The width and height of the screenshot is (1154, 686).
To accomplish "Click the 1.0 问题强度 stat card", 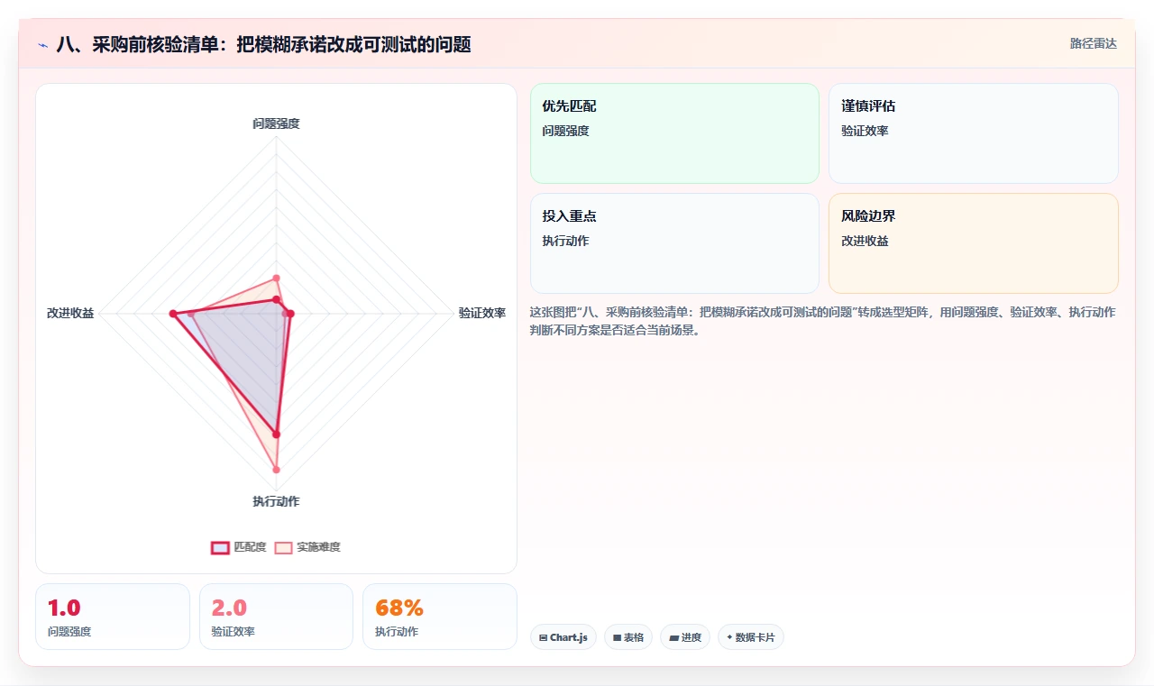I will pyautogui.click(x=113, y=617).
